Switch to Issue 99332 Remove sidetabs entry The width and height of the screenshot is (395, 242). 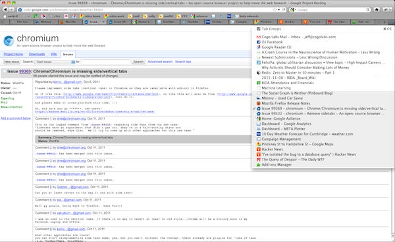click(x=323, y=114)
